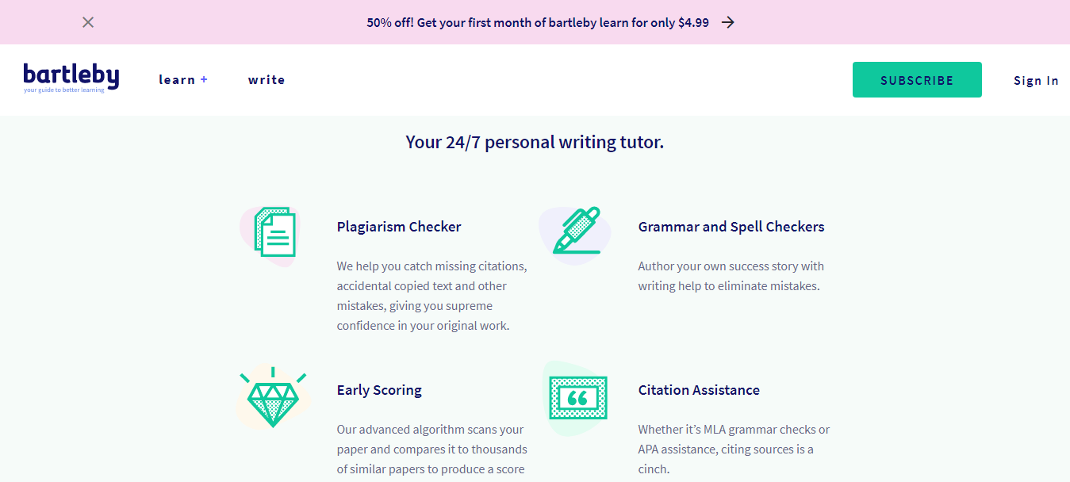This screenshot has width=1070, height=482.
Task: Click the arrow next to the promo offer
Action: pos(728,22)
